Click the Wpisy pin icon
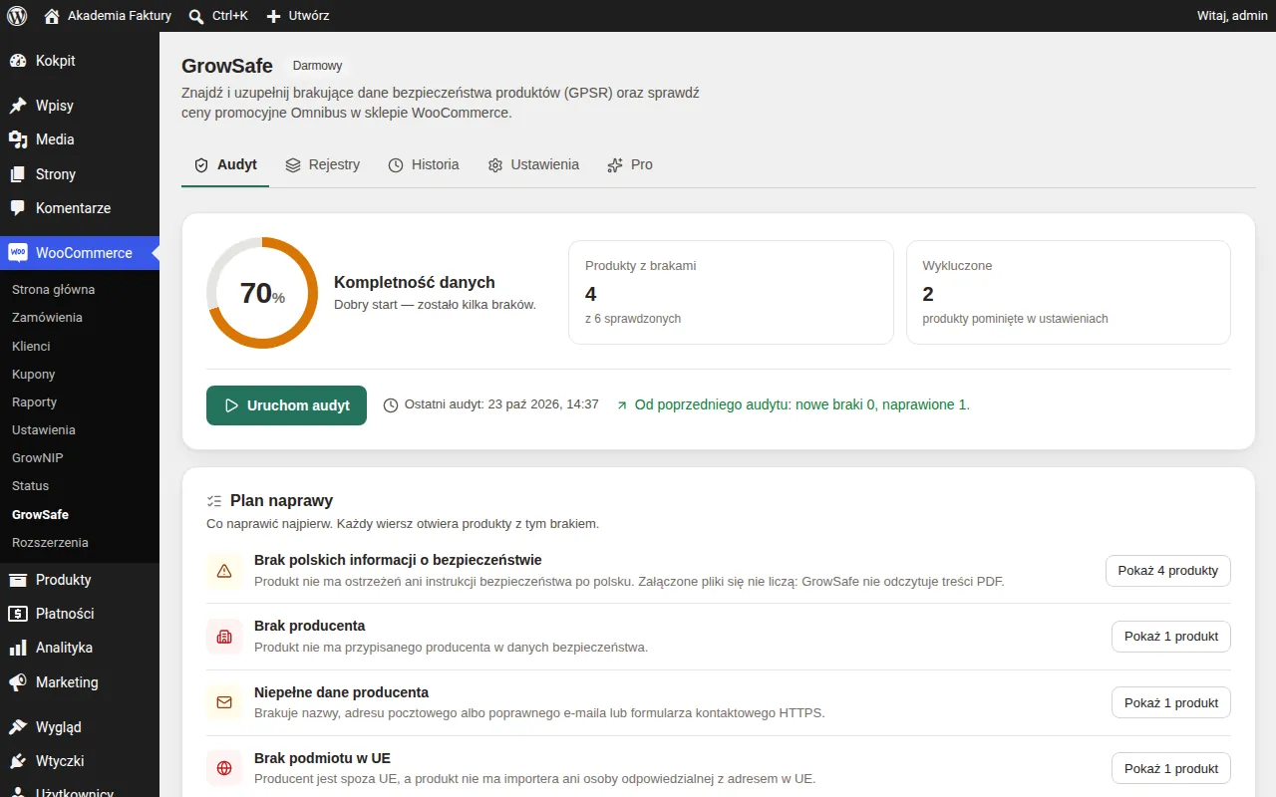 coord(18,106)
